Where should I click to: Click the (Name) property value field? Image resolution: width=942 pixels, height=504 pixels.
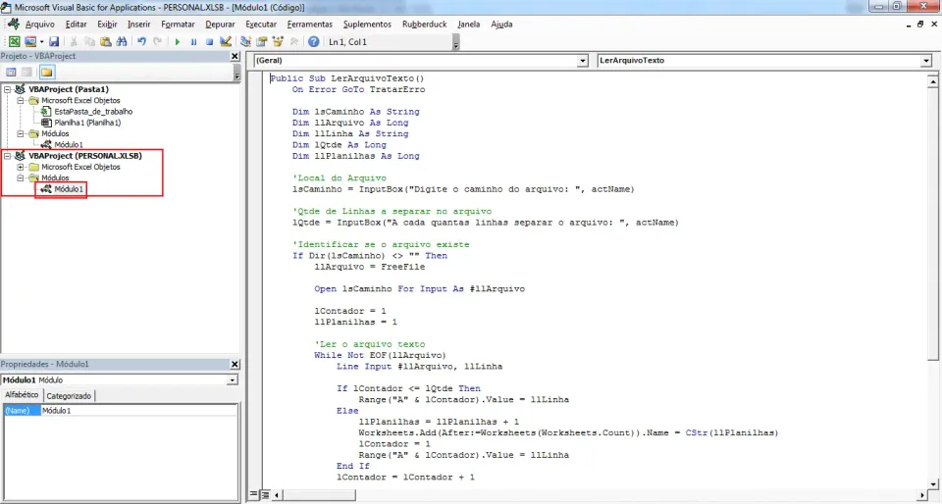(138, 411)
